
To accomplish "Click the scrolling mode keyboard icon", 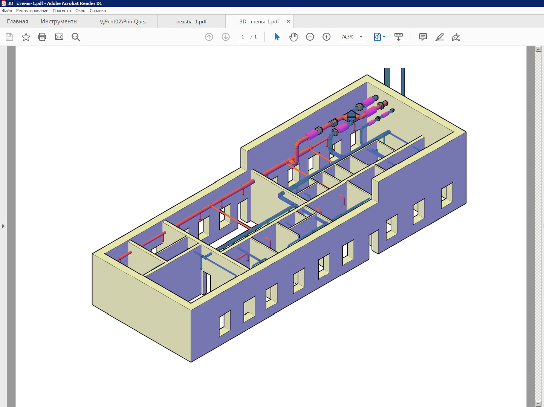I will click(x=399, y=37).
